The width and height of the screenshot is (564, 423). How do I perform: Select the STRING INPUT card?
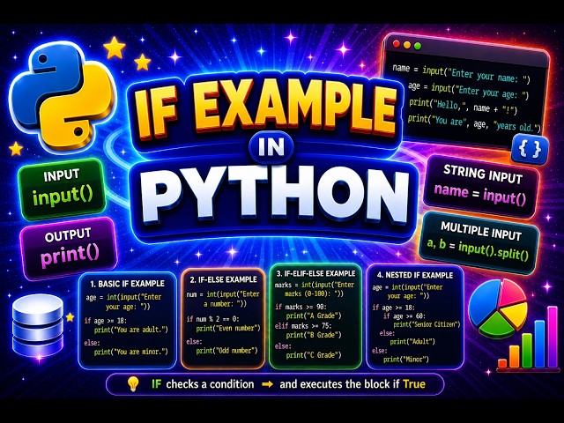[x=481, y=186]
